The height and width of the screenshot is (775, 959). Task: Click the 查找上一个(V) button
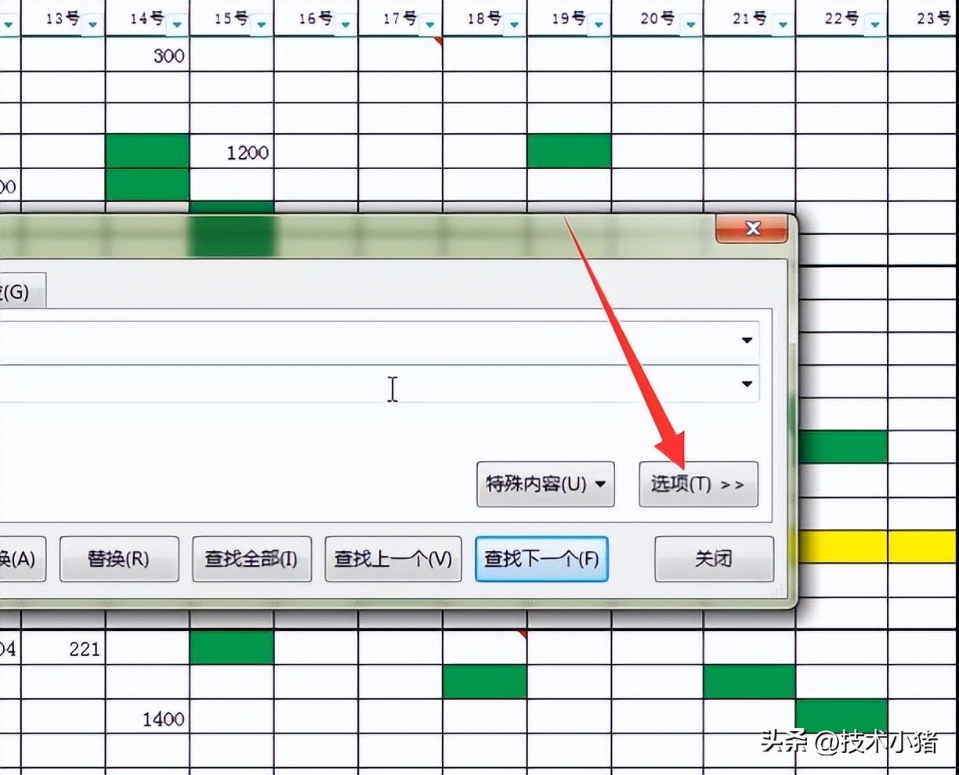click(393, 559)
